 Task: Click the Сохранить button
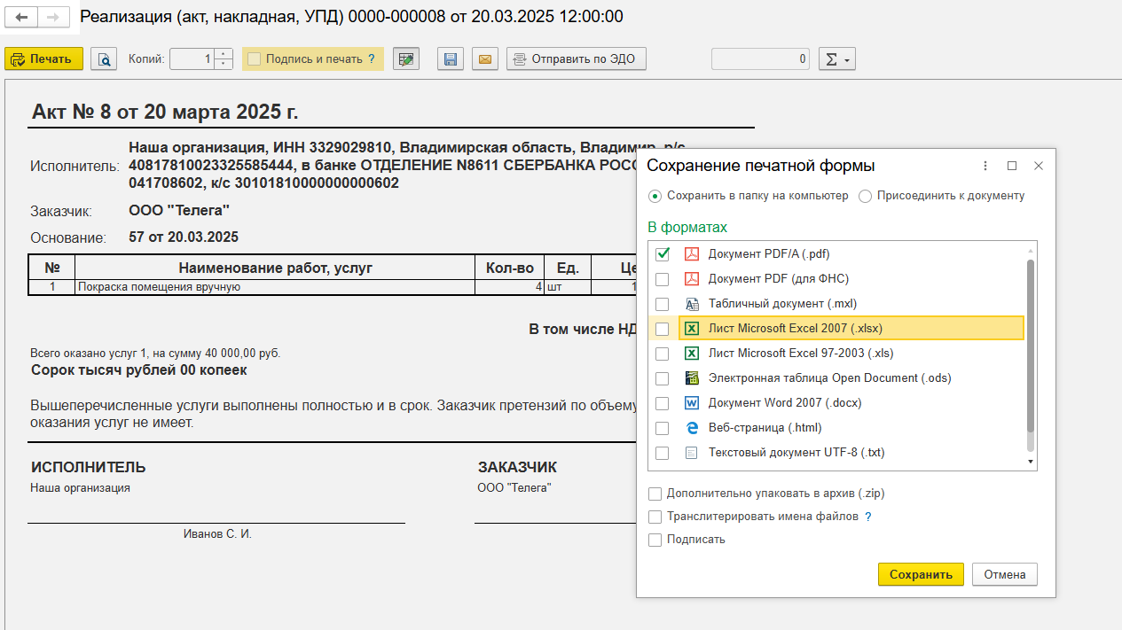pos(922,574)
